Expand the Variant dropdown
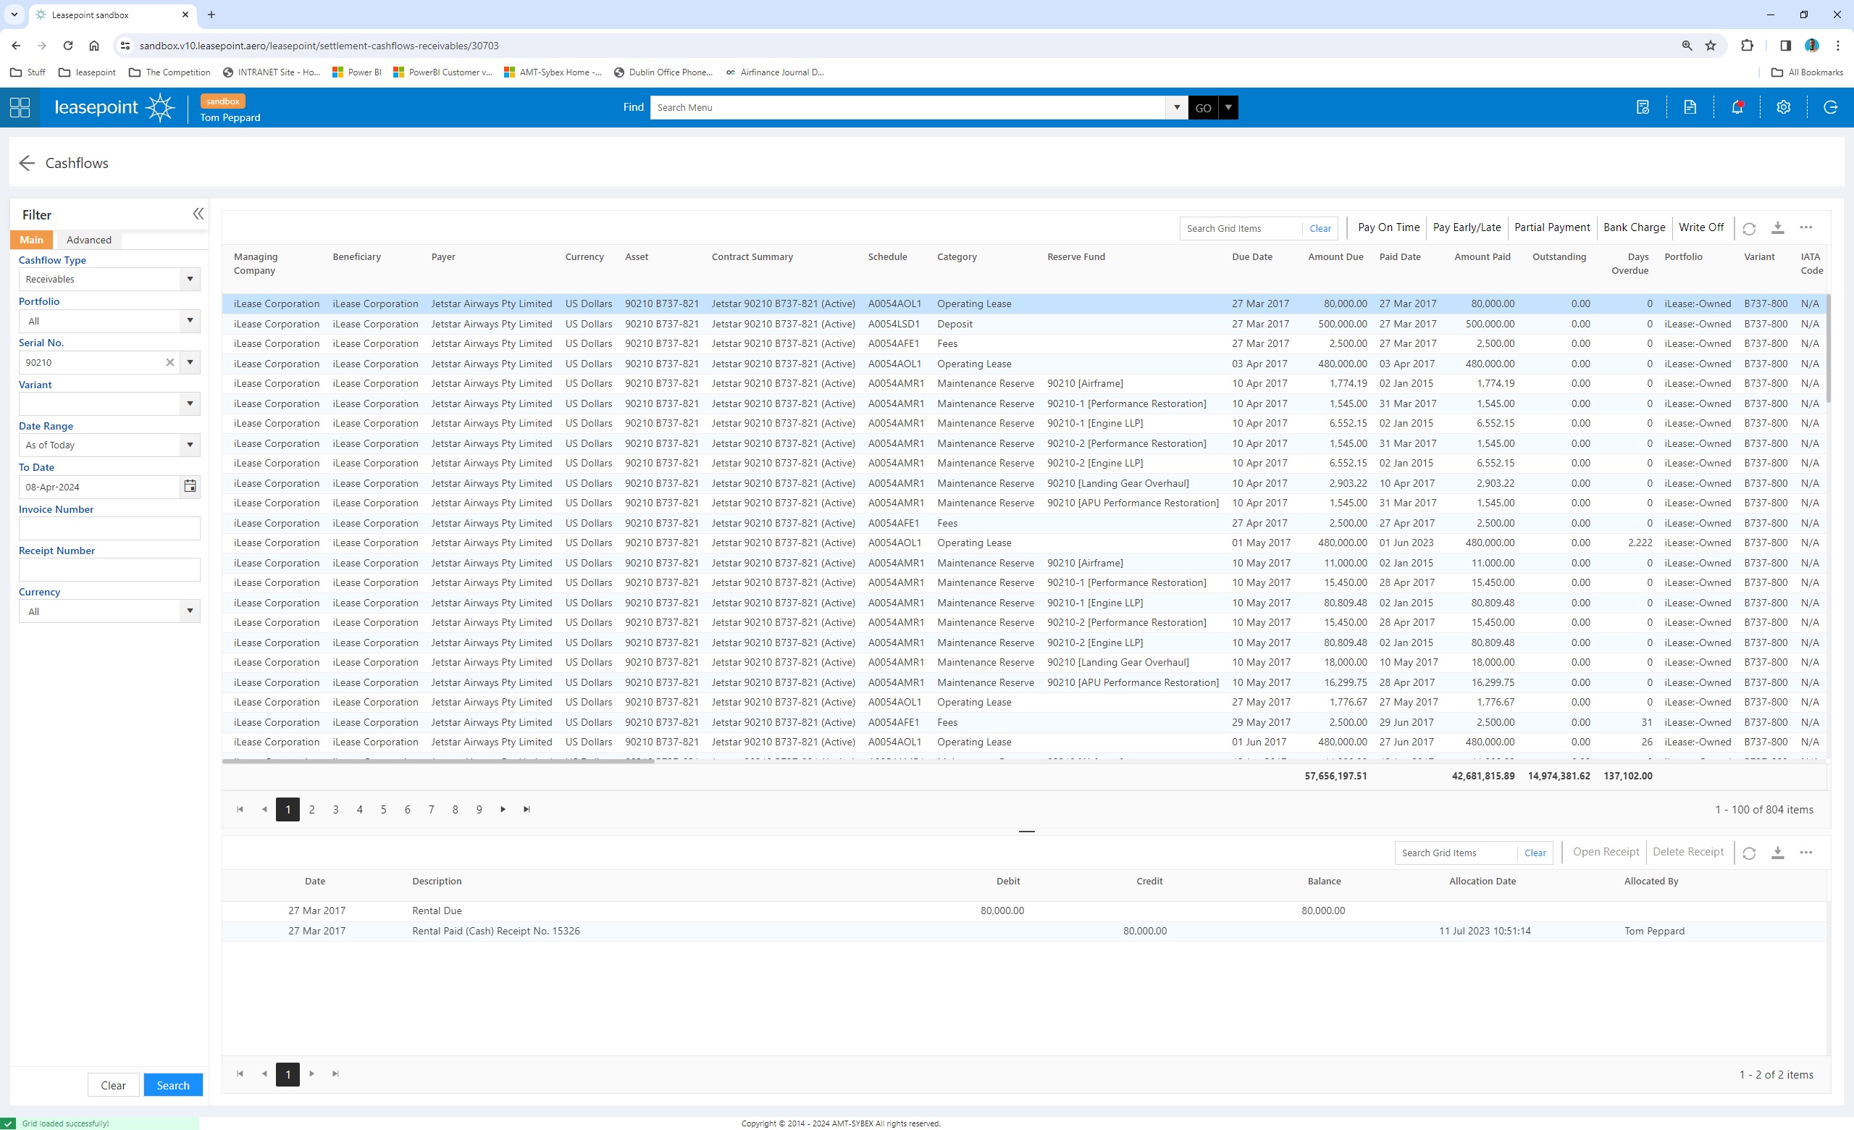This screenshot has height=1130, width=1854. point(190,404)
